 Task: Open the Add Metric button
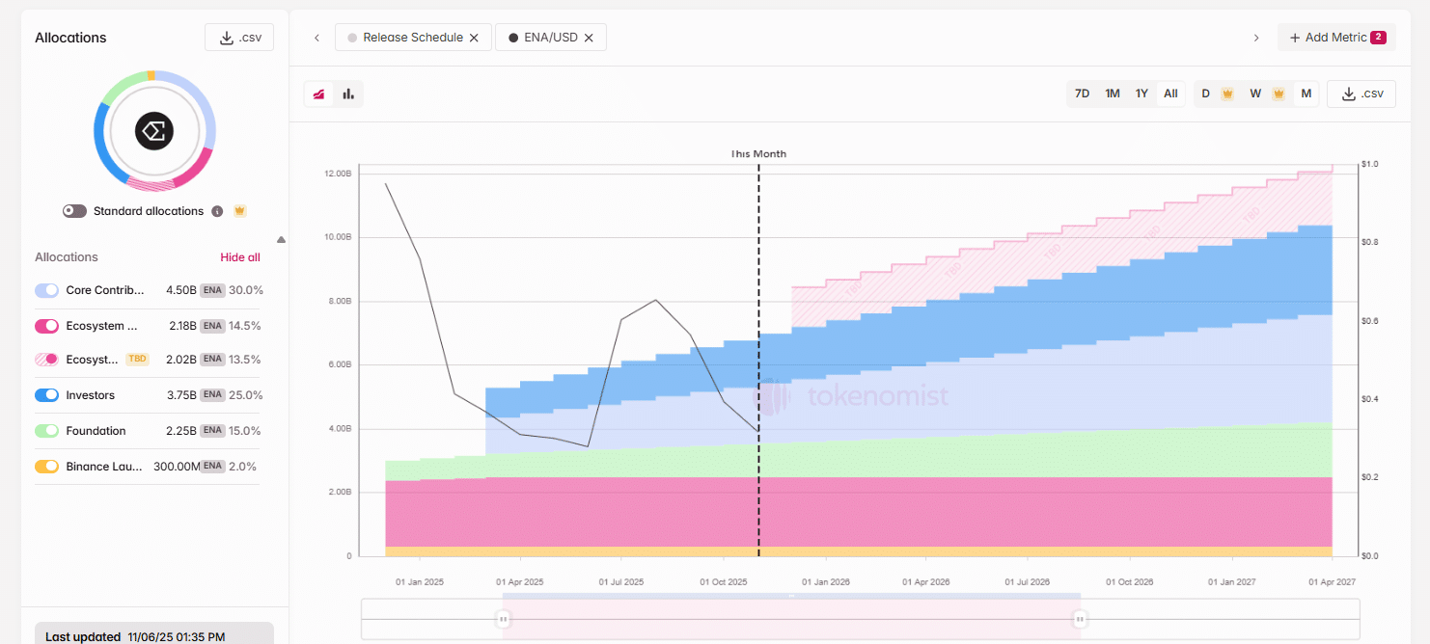pyautogui.click(x=1335, y=37)
